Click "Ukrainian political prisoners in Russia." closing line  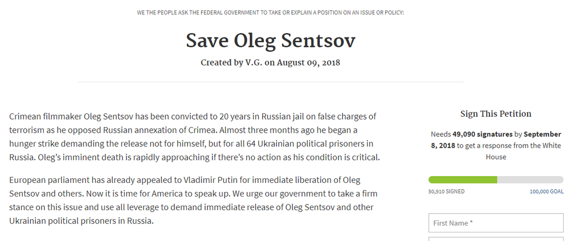pyautogui.click(x=82, y=221)
